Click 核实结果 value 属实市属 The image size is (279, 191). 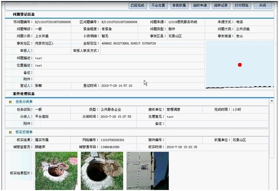click(x=42, y=140)
